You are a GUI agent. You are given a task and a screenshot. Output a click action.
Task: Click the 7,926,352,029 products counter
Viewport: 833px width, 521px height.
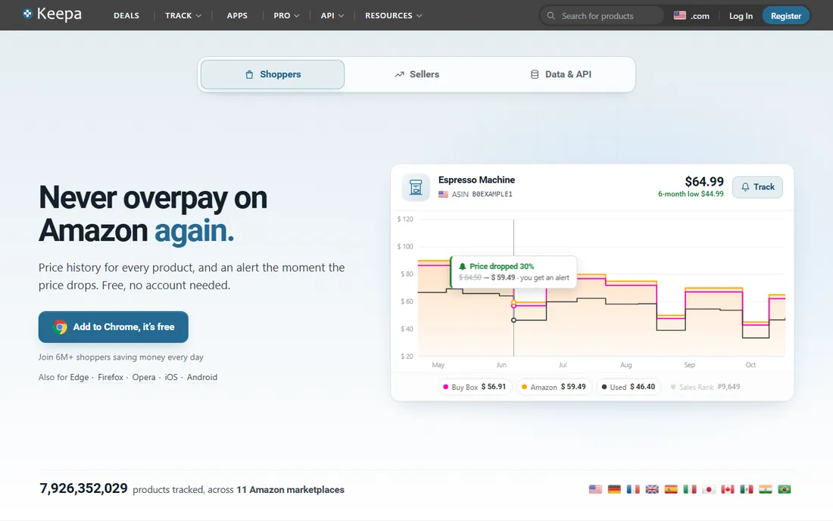(x=83, y=488)
